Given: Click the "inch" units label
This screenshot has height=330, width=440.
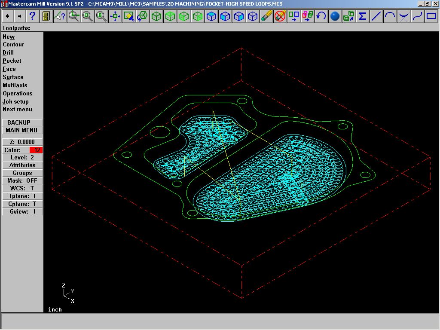Looking at the screenshot, I should point(55,309).
